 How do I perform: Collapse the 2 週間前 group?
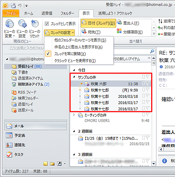tap(74, 131)
